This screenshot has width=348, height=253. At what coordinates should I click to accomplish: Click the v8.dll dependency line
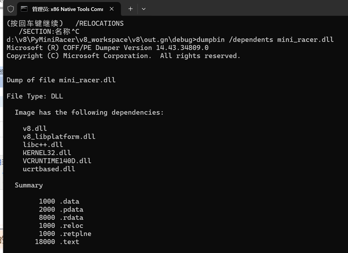click(x=35, y=129)
